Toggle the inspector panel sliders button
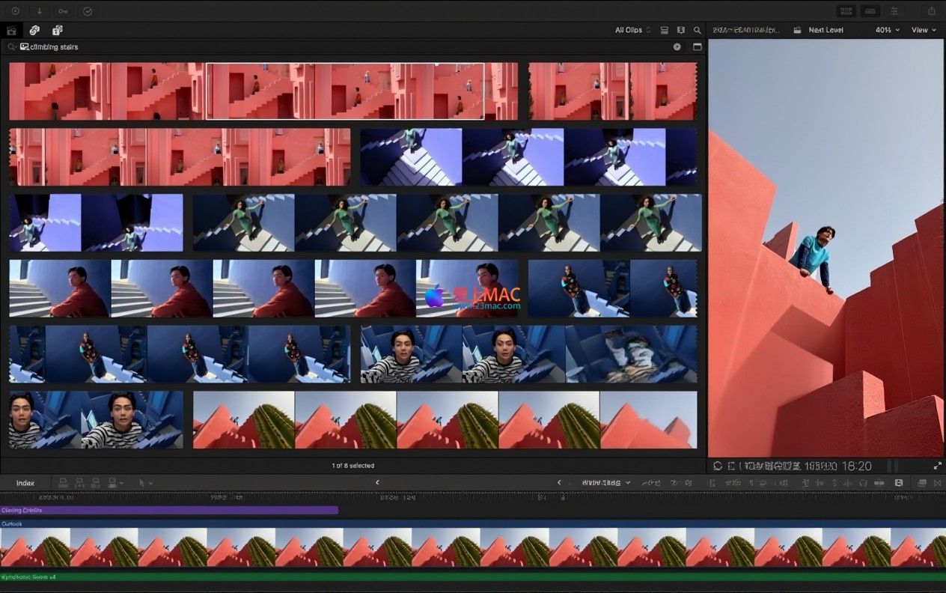 pyautogui.click(x=894, y=11)
